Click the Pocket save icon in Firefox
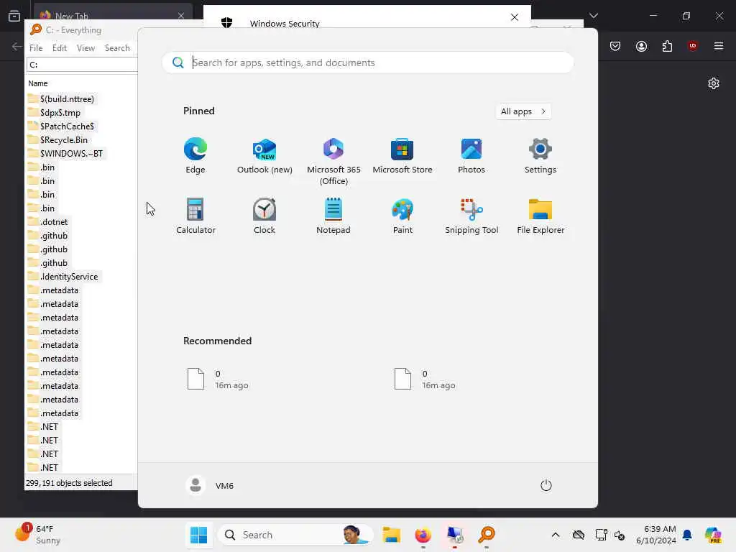The width and height of the screenshot is (736, 552). coord(615,45)
